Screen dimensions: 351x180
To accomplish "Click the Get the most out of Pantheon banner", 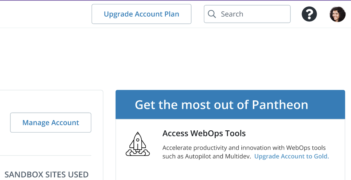I will click(230, 105).
